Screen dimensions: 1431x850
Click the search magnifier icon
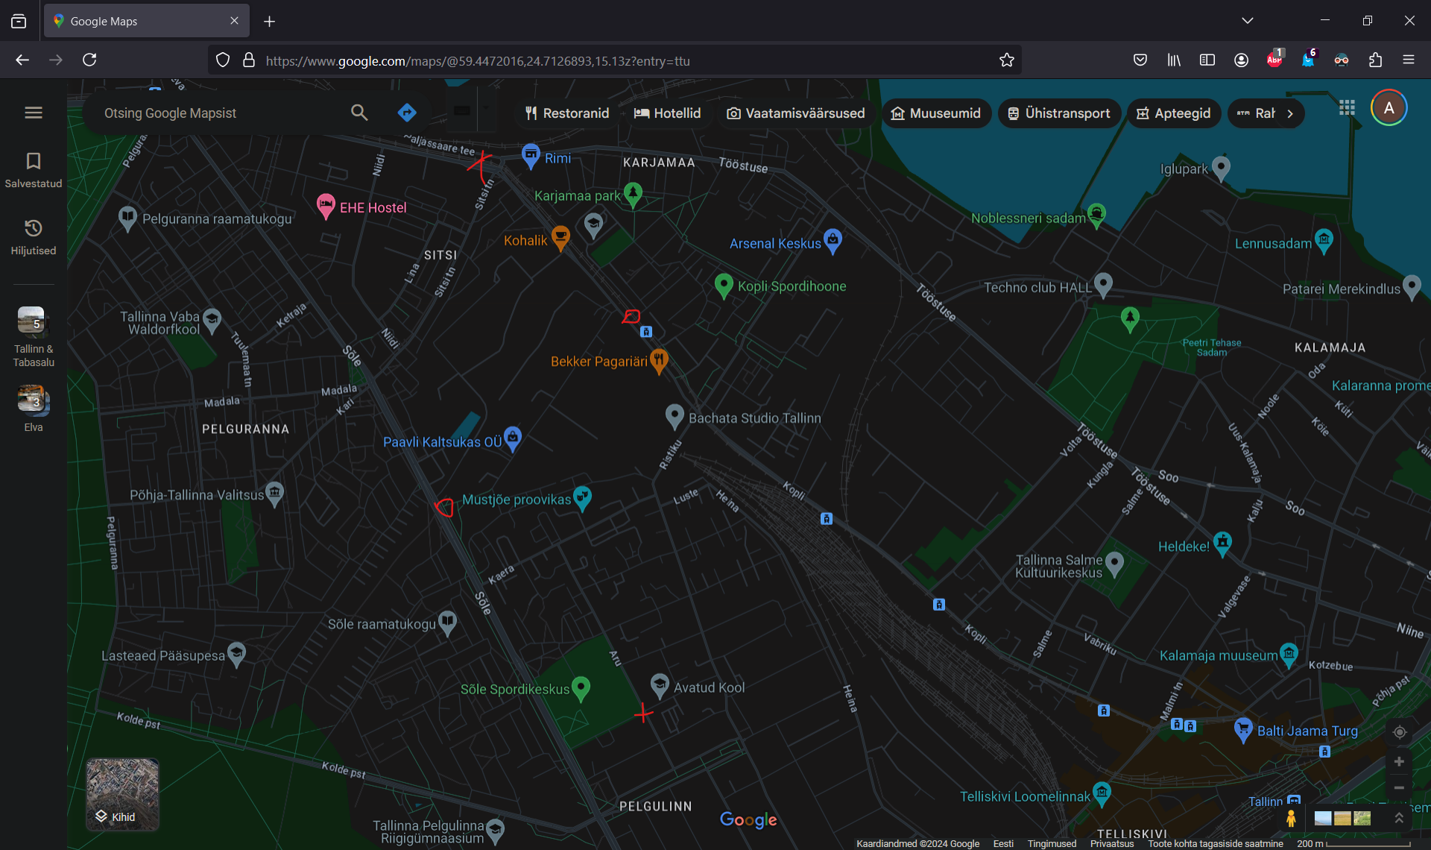(359, 113)
